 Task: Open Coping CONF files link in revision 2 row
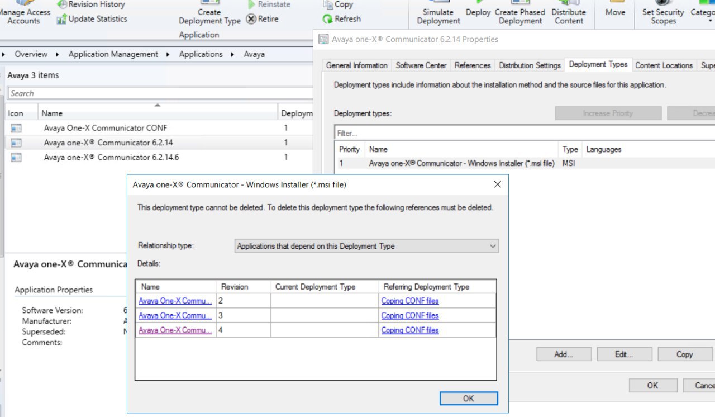point(410,301)
